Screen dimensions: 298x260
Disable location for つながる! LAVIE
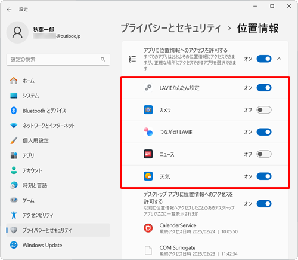(264, 132)
